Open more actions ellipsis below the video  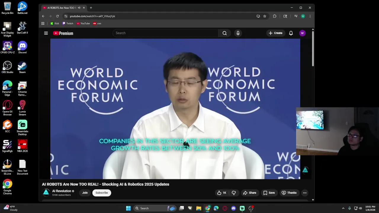click(x=305, y=193)
